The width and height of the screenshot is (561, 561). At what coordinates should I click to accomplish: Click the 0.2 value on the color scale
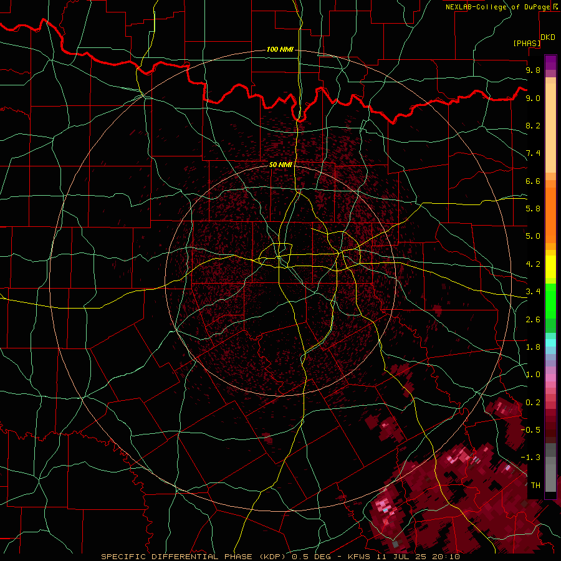pos(533,403)
